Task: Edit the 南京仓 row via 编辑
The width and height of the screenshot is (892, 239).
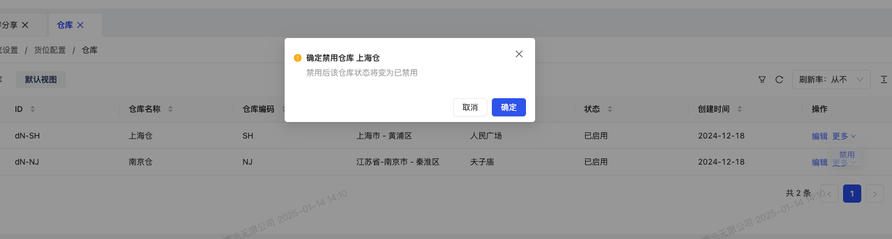Action: 820,162
